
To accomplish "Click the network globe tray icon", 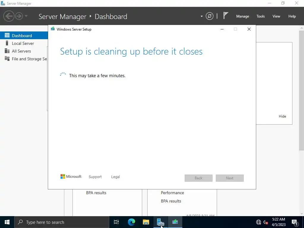I will [x=259, y=222].
